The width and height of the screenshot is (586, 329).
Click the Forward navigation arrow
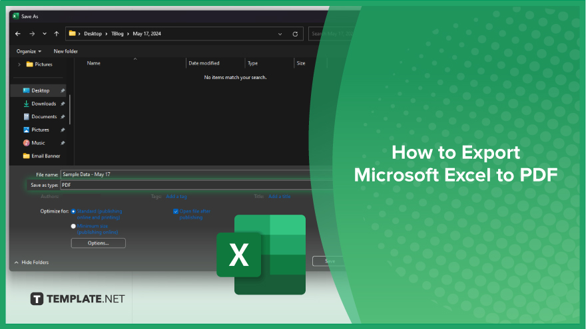click(x=32, y=34)
